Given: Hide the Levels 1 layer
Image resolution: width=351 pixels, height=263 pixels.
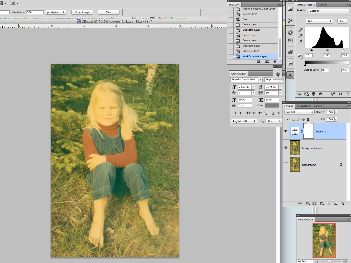Looking at the screenshot, I should click(286, 131).
